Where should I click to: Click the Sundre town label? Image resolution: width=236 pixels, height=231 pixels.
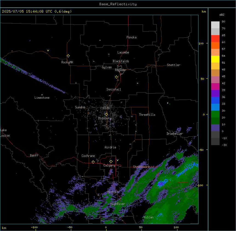(80, 107)
